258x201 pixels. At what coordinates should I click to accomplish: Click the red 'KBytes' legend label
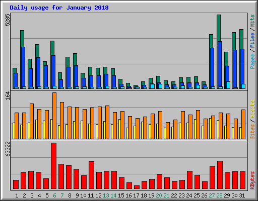click(x=252, y=180)
